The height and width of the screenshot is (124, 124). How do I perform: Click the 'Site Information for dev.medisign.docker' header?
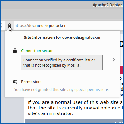(62, 38)
